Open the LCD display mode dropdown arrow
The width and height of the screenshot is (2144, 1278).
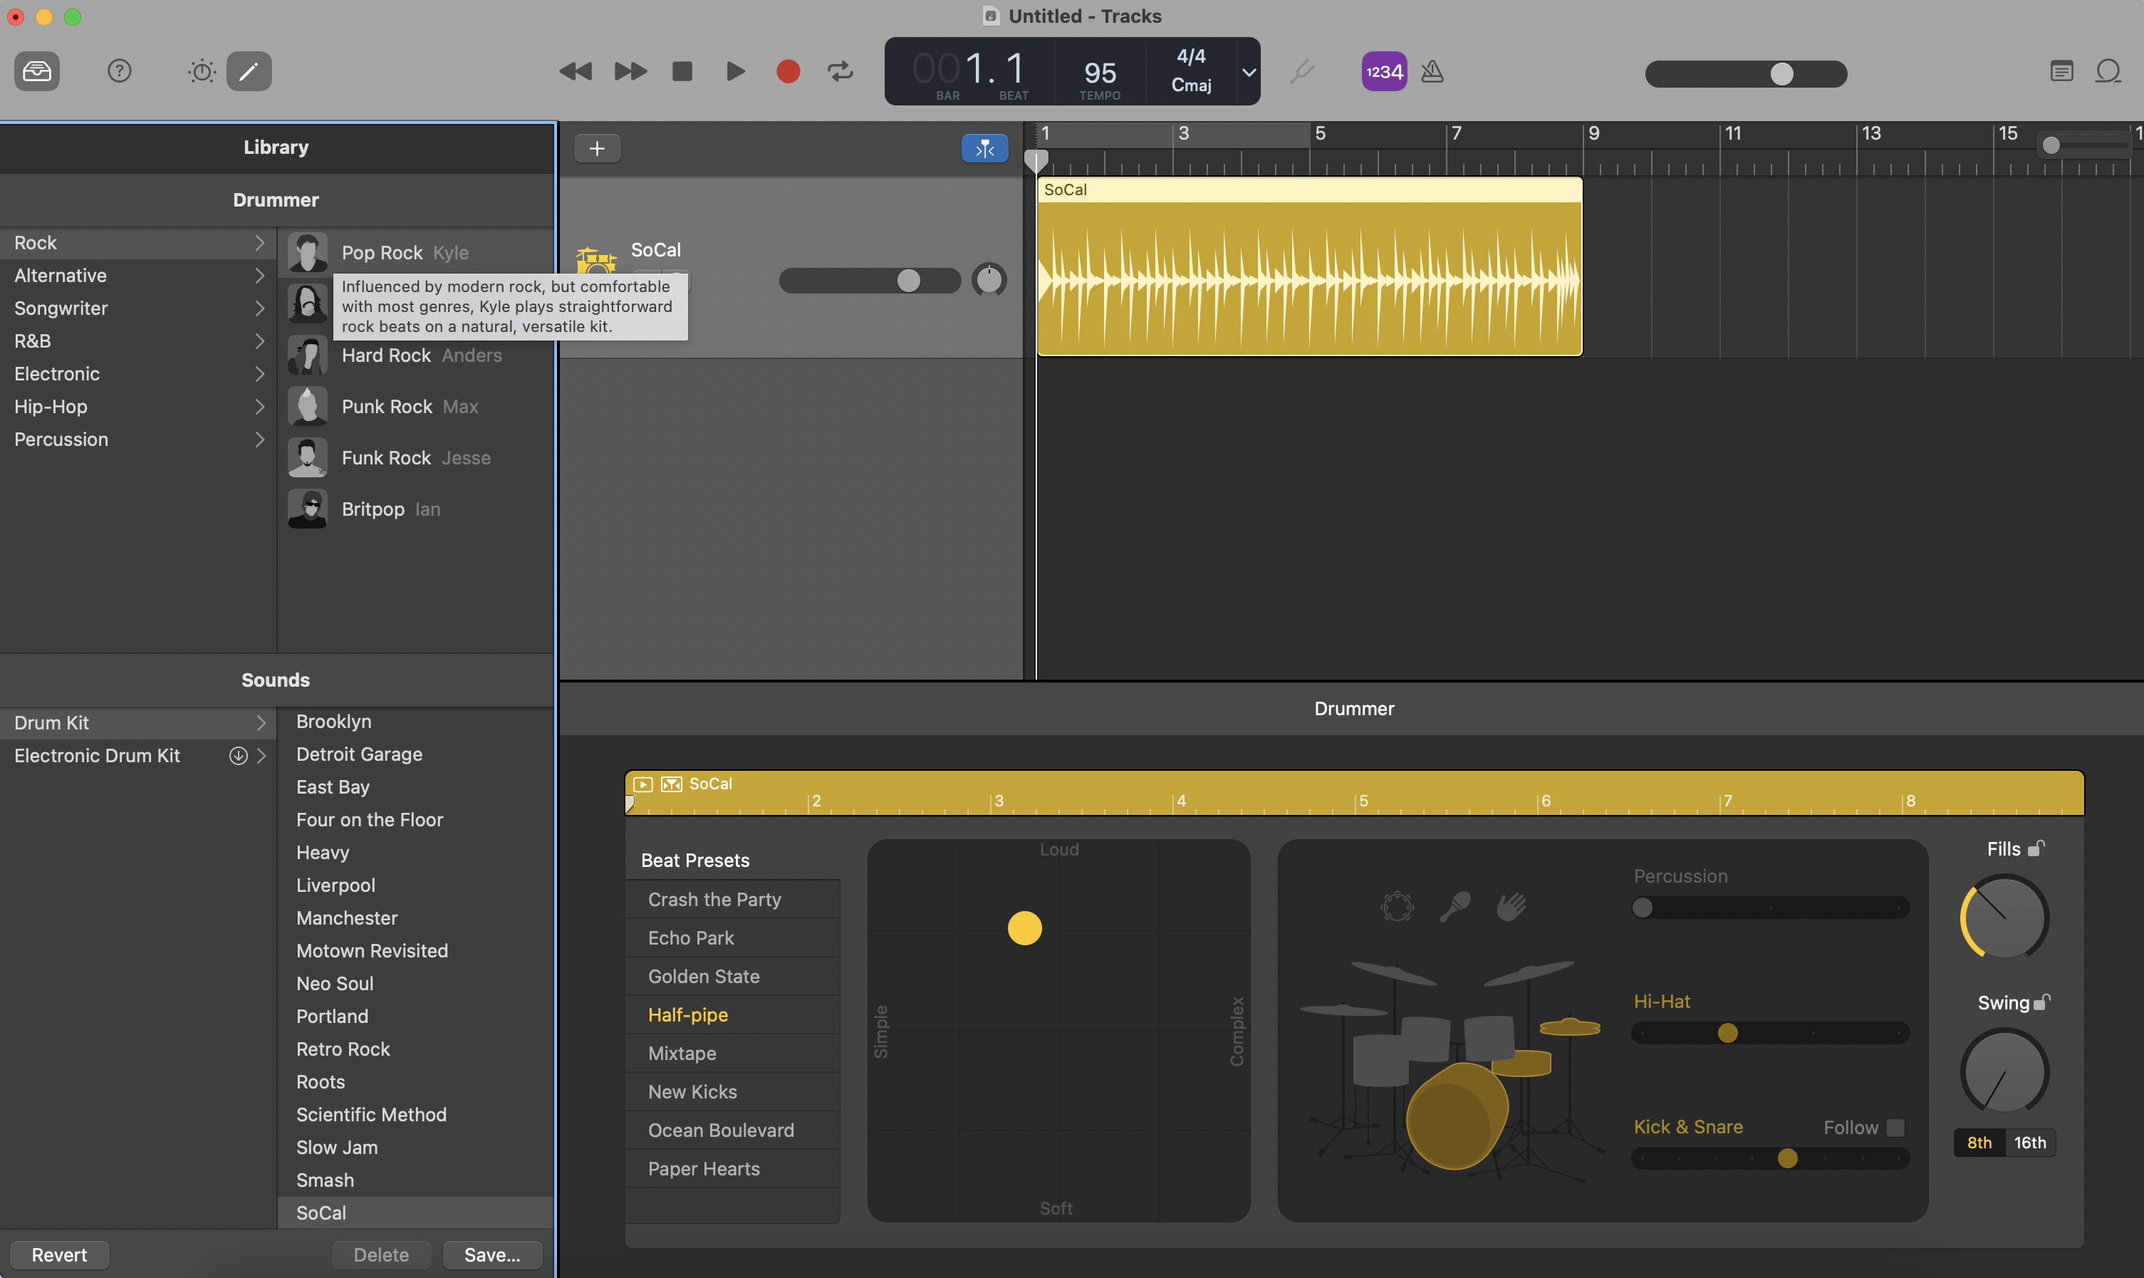coord(1248,73)
